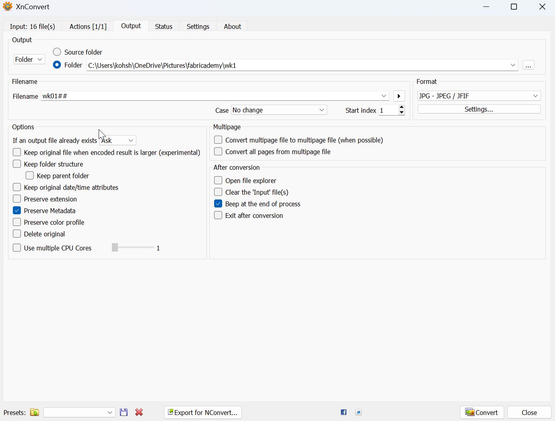Click Start index value field
The image size is (555, 421).
389,110
